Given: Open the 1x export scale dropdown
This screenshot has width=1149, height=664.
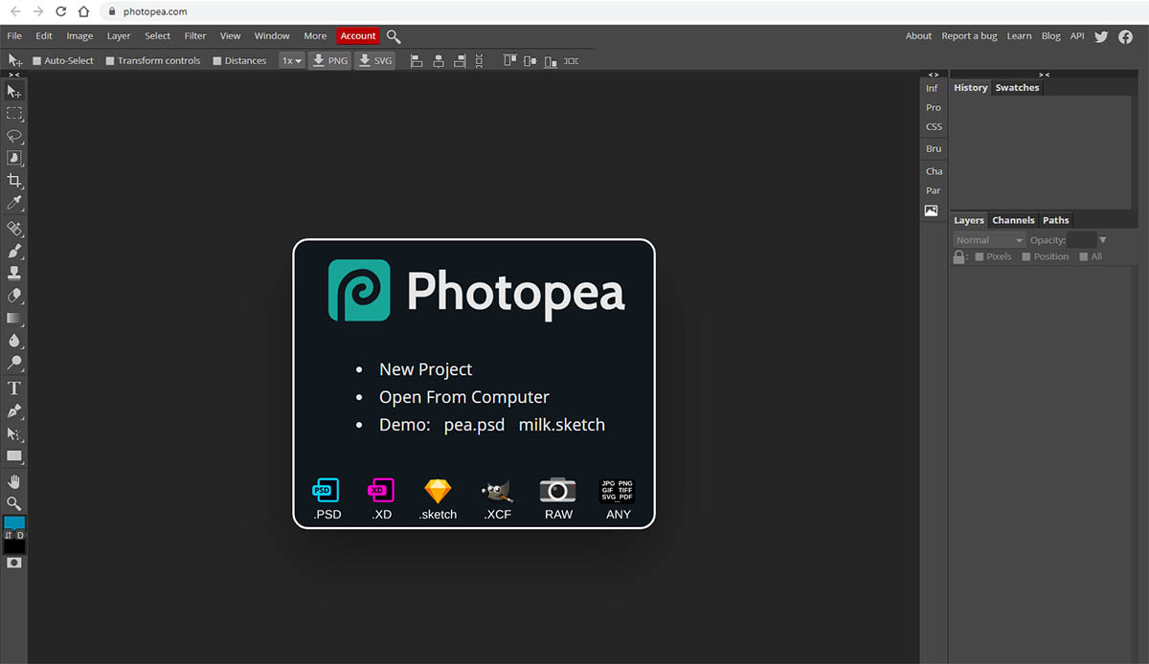Looking at the screenshot, I should click(291, 60).
